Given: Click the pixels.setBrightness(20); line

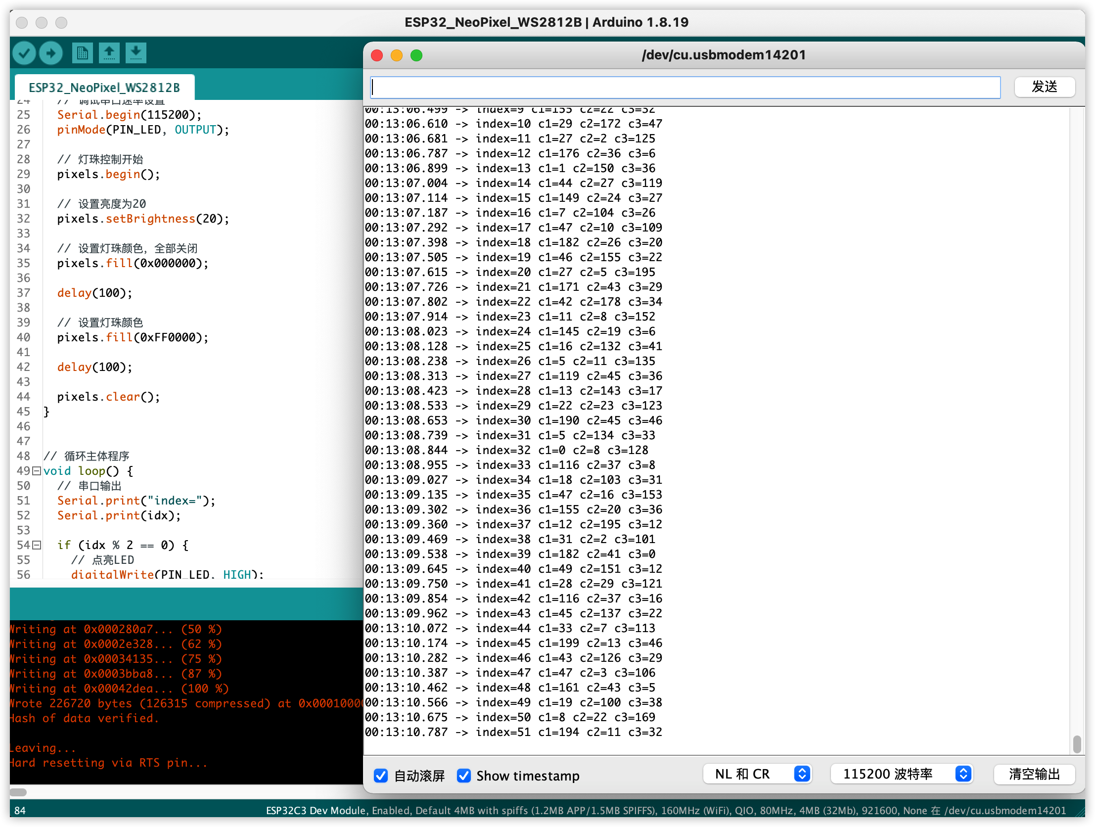Looking at the screenshot, I should (x=143, y=219).
